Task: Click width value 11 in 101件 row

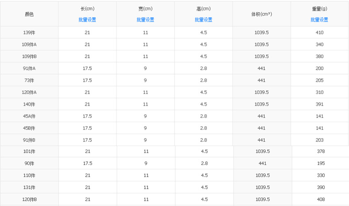Action: [x=146, y=152]
